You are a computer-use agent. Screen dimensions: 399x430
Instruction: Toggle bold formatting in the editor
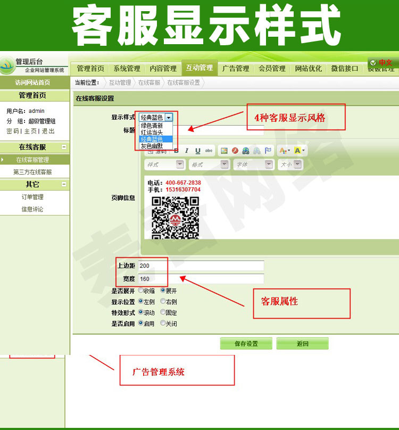(176, 151)
